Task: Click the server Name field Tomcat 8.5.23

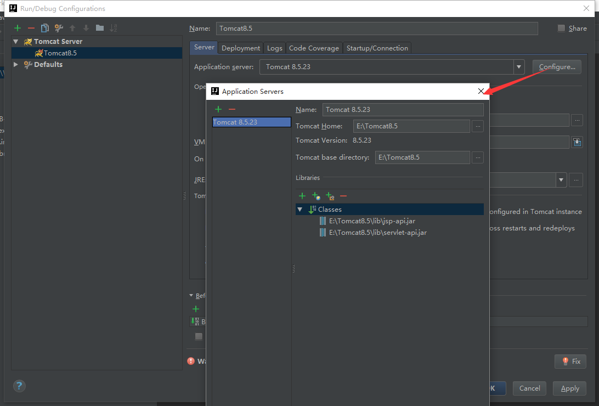Action: pyautogui.click(x=403, y=110)
